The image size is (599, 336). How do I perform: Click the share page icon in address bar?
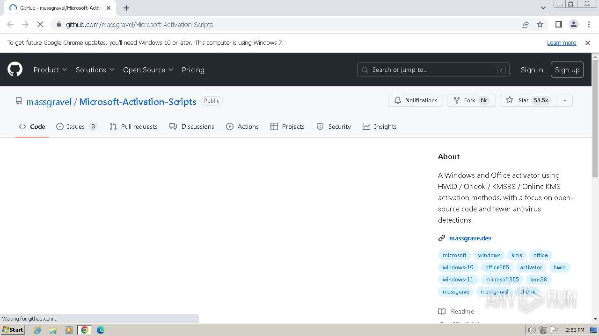pyautogui.click(x=525, y=24)
